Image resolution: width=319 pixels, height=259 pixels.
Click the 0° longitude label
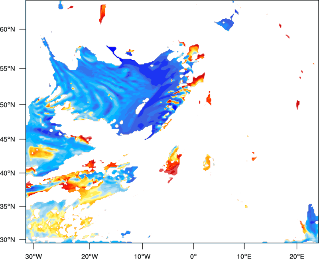(x=193, y=256)
